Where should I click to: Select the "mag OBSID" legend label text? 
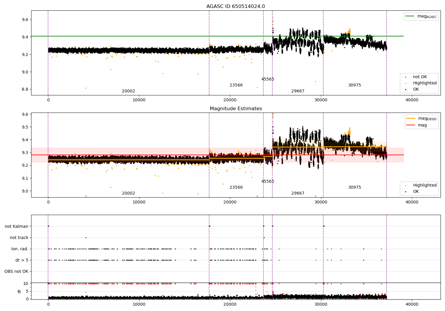coord(427,118)
